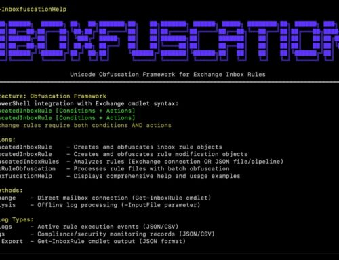The image size is (339, 260).
Task: Click the line "integration with Exchange cmdlet syntax:"
Action: point(106,103)
